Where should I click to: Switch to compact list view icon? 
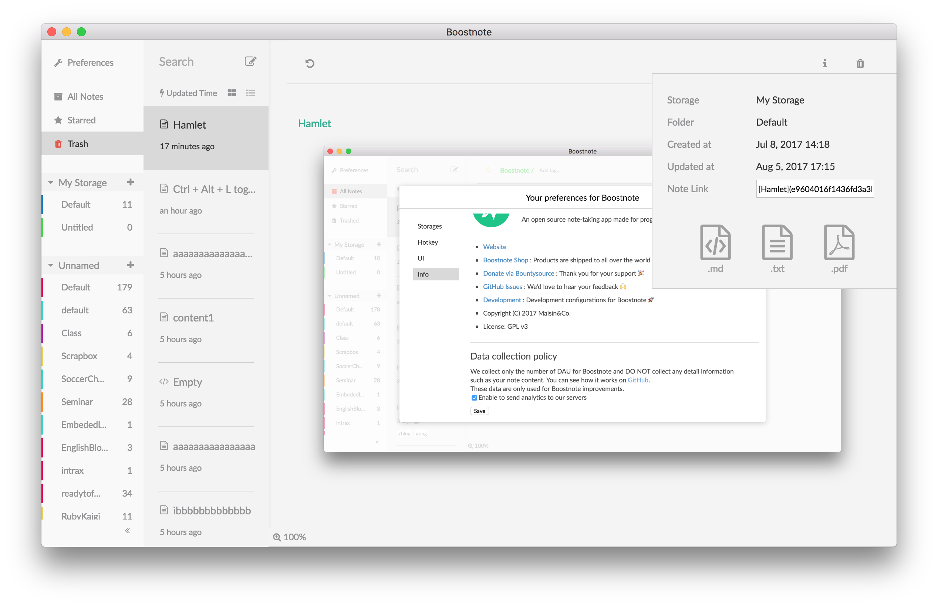(x=250, y=93)
